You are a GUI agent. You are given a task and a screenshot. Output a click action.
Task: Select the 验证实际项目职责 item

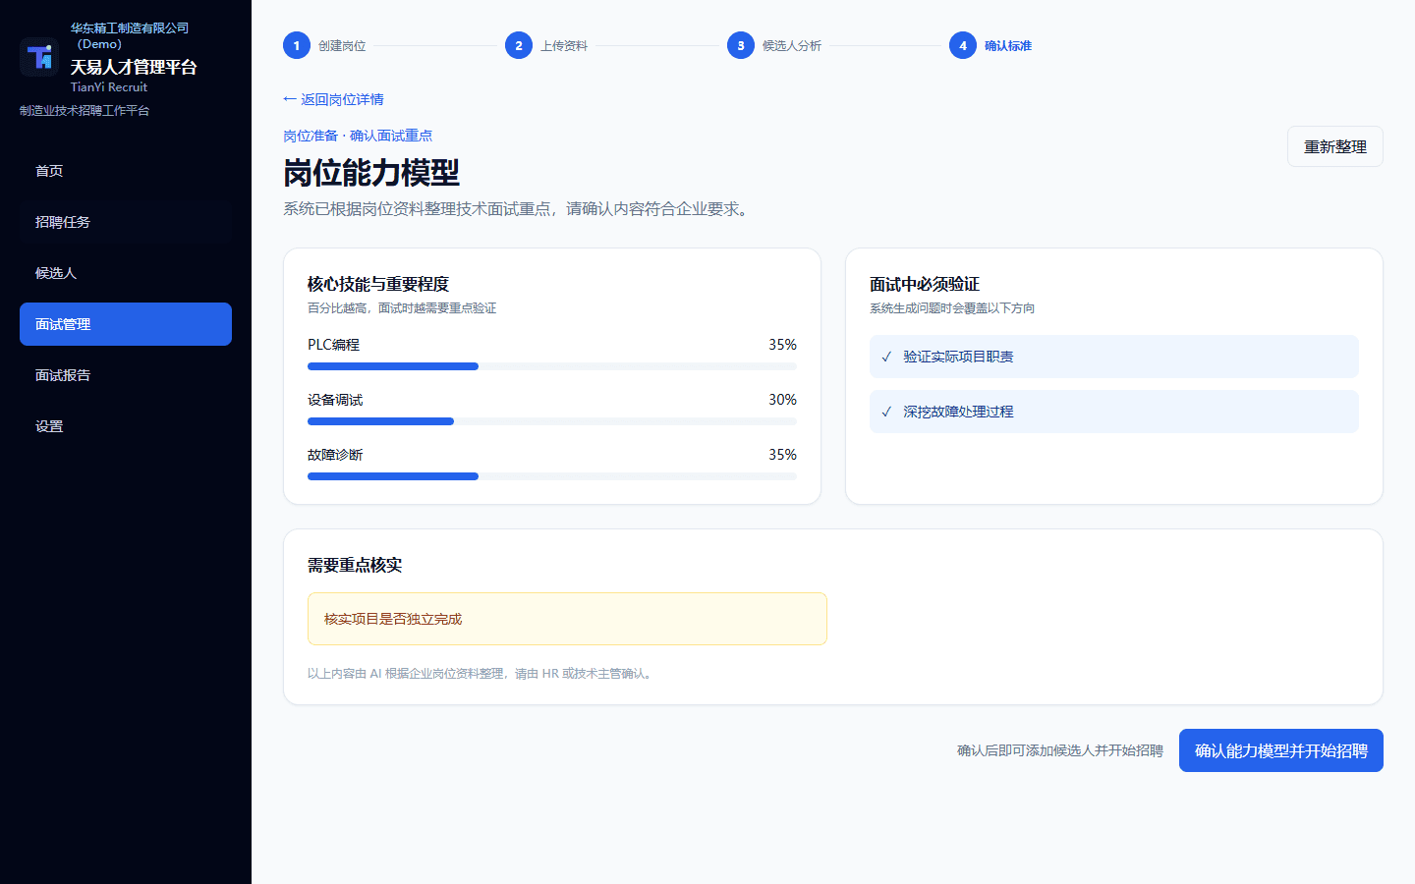coord(1114,357)
